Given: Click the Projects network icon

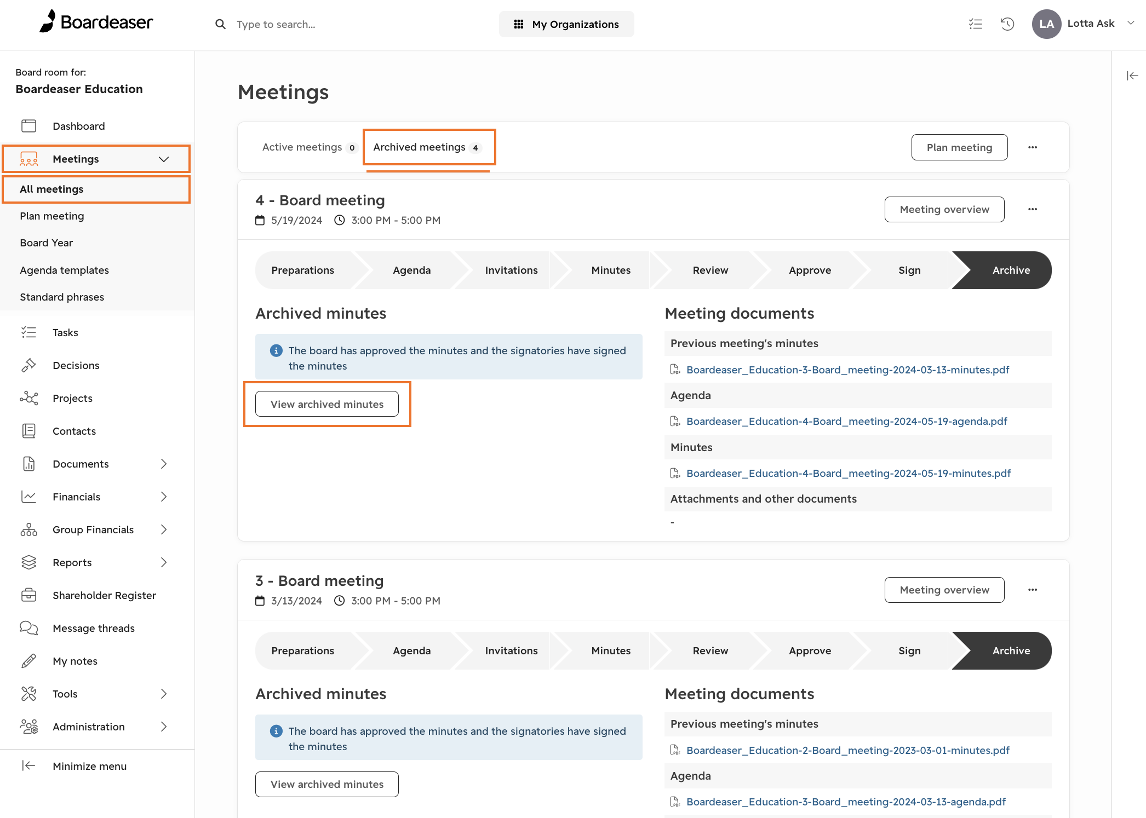Looking at the screenshot, I should pyautogui.click(x=28, y=398).
